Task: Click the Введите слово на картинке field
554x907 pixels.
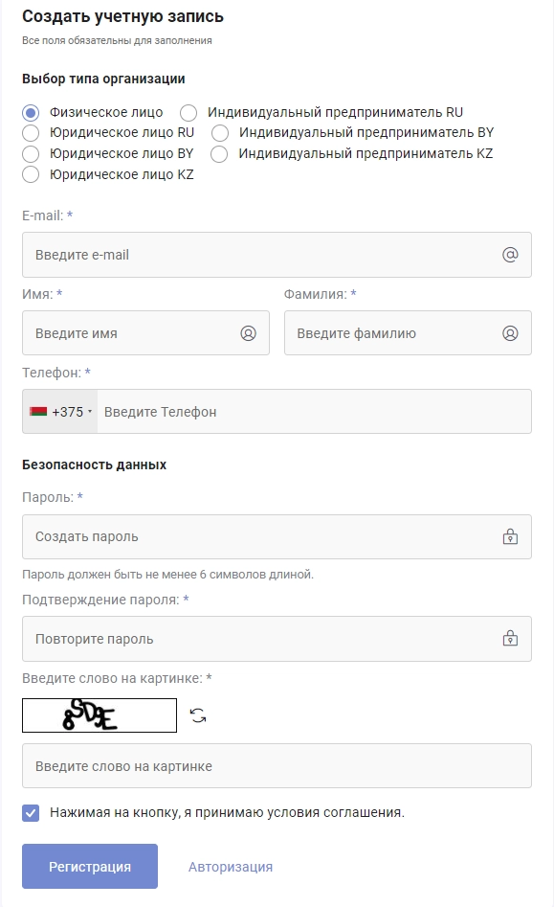Action: pos(239,765)
